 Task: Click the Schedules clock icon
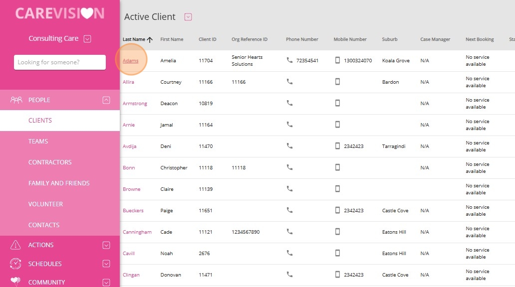[15, 264]
